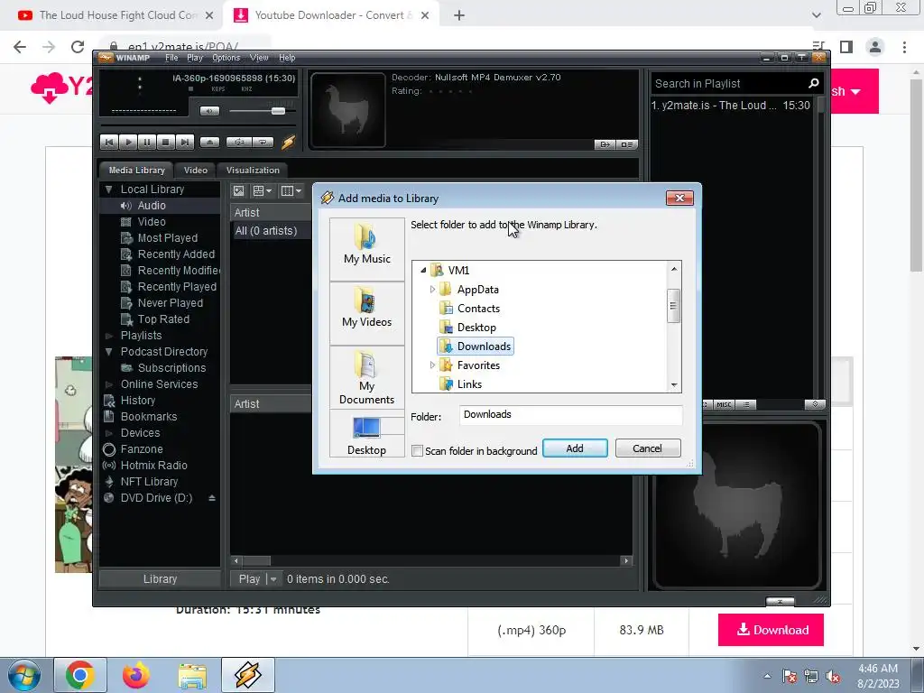Mute the Winamp volume button
This screenshot has width=924, height=693.
(209, 111)
